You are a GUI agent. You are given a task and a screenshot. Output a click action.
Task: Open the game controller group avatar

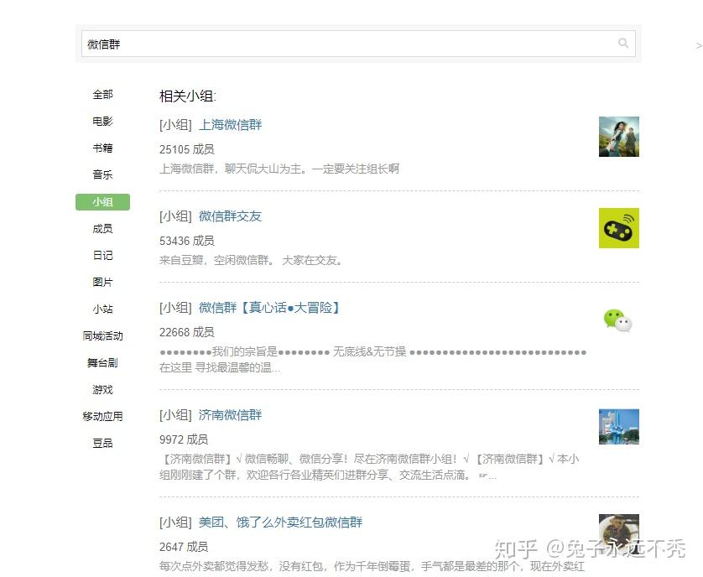(x=619, y=228)
